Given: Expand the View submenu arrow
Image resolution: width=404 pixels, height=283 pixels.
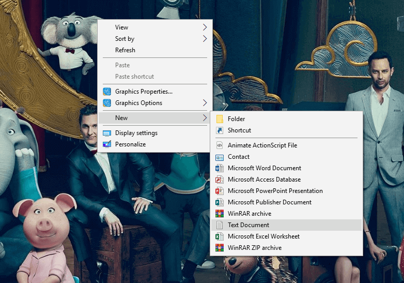Looking at the screenshot, I should [x=205, y=27].
